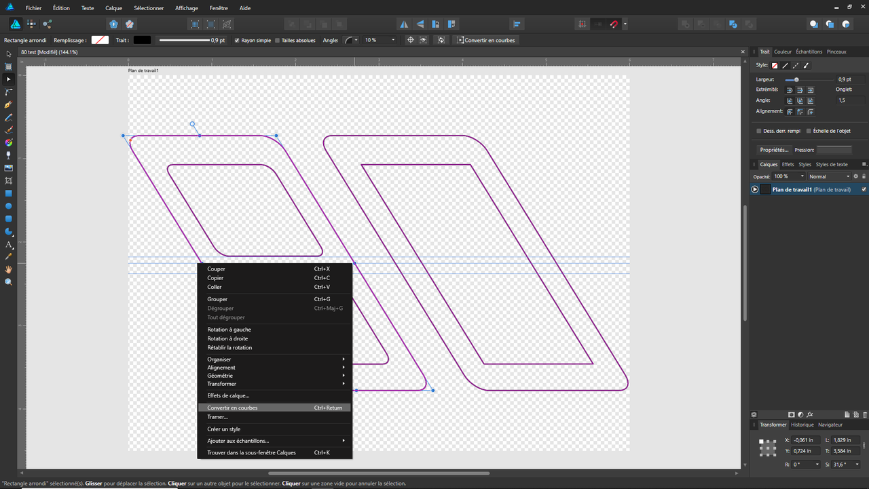Select the Crop tool
The image size is (869, 489).
tap(9, 180)
